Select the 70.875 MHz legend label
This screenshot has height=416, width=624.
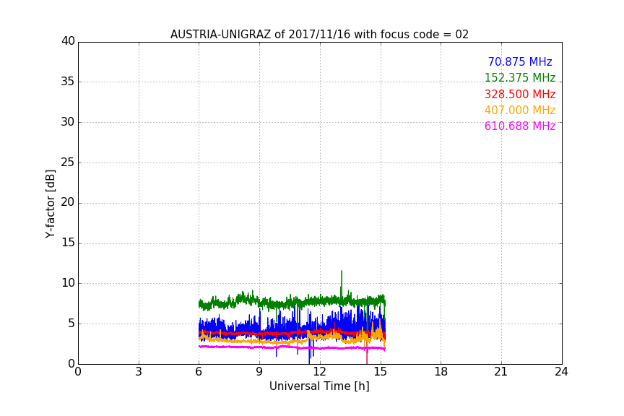520,62
